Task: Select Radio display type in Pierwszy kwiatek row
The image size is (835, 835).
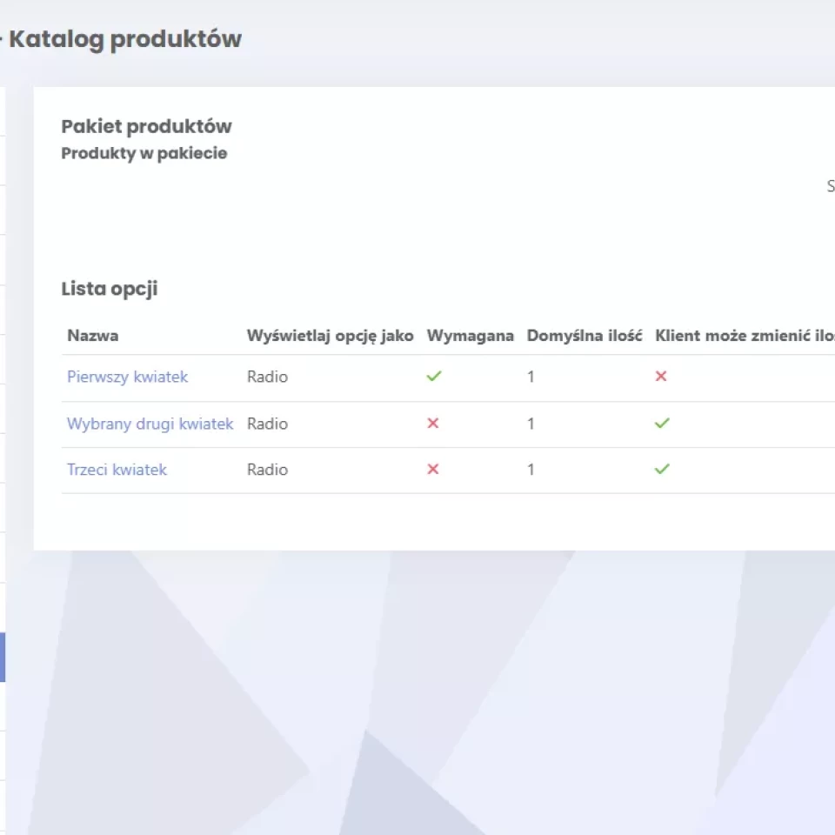Action: [267, 377]
